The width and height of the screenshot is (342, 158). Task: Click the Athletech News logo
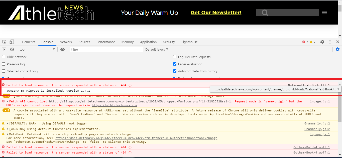pos(51,13)
